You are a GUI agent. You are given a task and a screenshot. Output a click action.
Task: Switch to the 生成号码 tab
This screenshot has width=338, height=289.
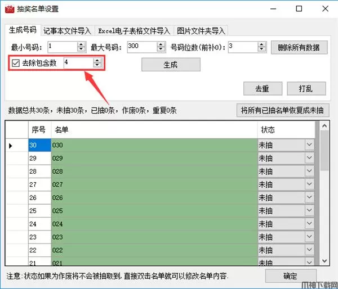pyautogui.click(x=23, y=30)
